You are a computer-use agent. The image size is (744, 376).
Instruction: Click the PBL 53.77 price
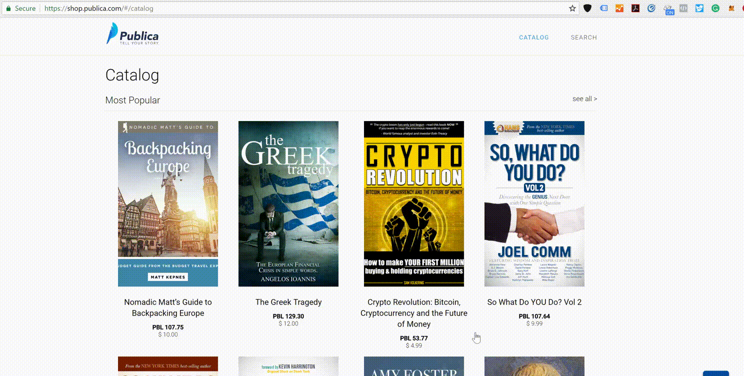click(414, 338)
